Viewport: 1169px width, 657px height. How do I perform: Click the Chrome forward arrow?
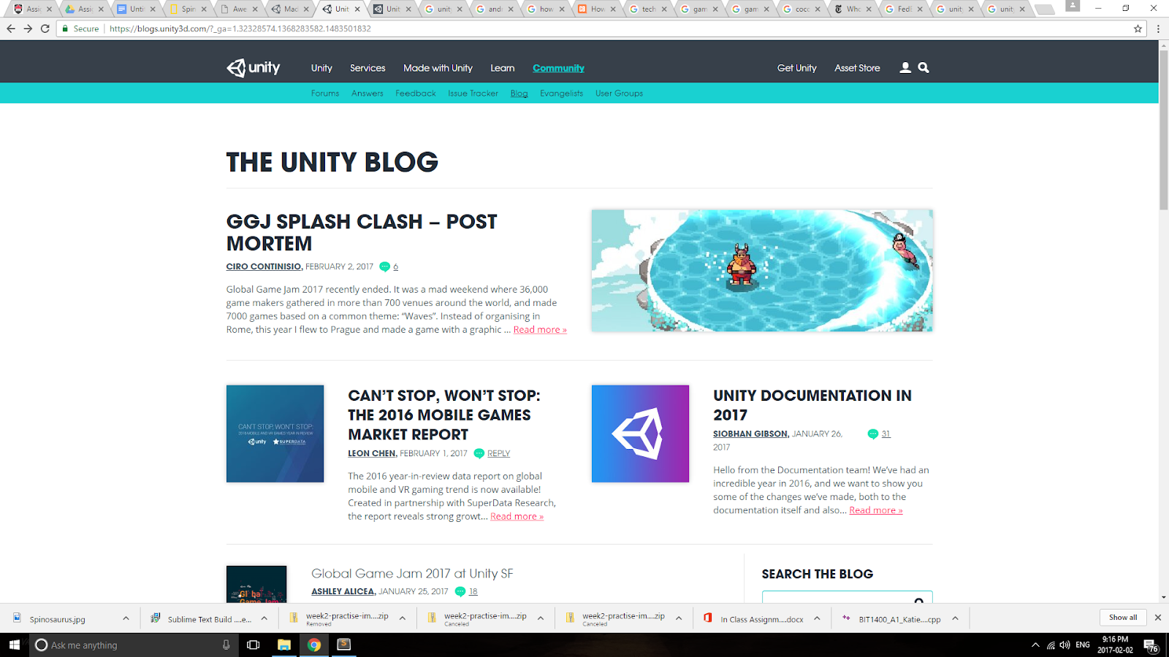click(x=28, y=28)
